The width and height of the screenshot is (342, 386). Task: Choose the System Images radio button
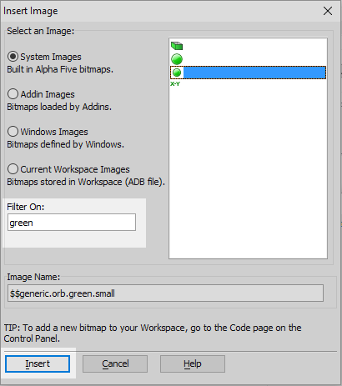[x=13, y=57]
